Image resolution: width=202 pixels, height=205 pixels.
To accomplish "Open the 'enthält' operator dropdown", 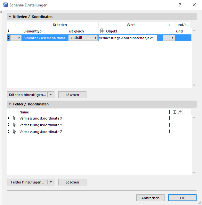I will pyautogui.click(x=83, y=38).
